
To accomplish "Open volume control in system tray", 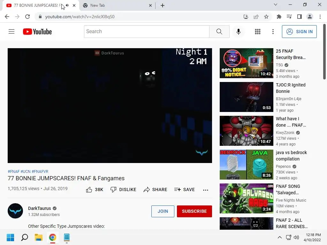I will [296, 237].
